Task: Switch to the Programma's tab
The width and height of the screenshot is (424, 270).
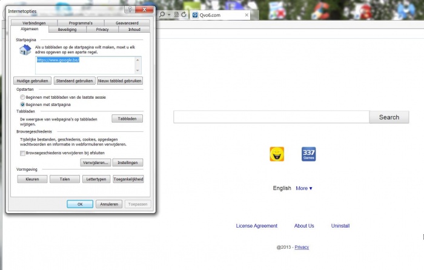Action: tap(81, 23)
